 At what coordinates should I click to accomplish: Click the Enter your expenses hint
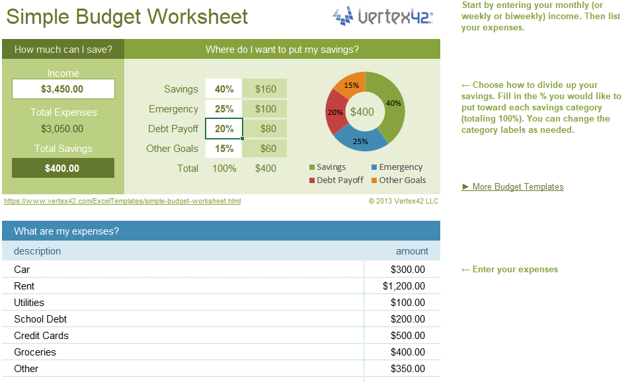(x=510, y=270)
